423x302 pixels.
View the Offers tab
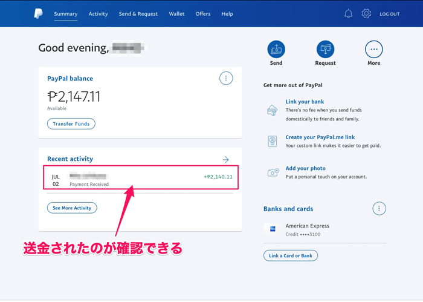[203, 14]
